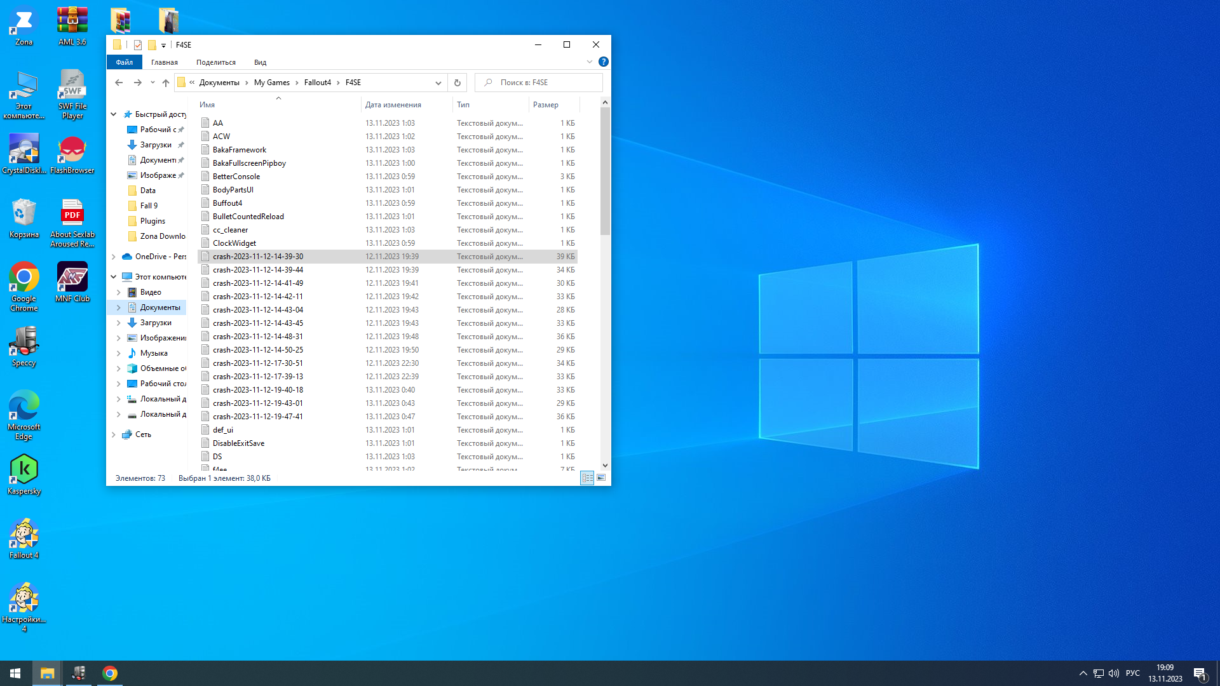Image resolution: width=1220 pixels, height=686 pixels.
Task: Click the file list vertical scrollbar thumb
Action: (x=605, y=171)
